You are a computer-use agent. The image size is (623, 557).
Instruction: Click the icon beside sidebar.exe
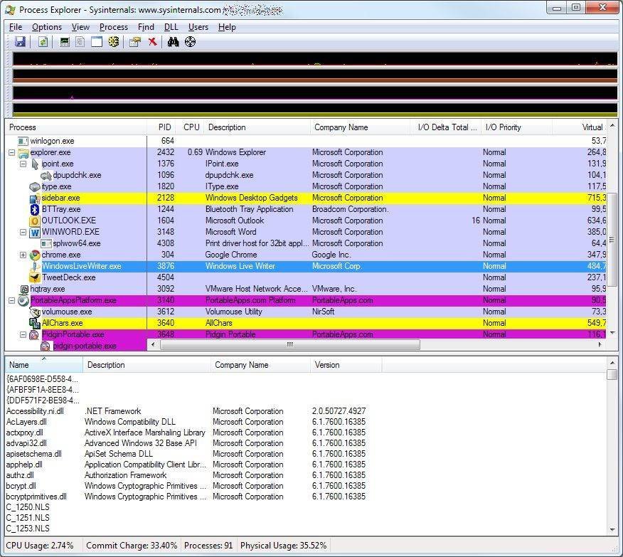(35, 198)
